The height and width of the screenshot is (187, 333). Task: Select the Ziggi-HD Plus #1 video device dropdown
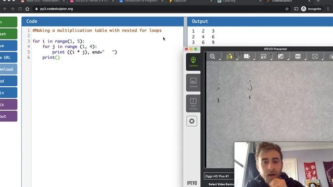(219, 176)
